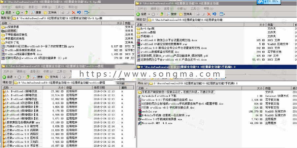Select 泛微协同办公e-office v9.0改进功能清单 pdf
Image resolution: width=297 pixels, height=148 pixels.
click(34, 58)
